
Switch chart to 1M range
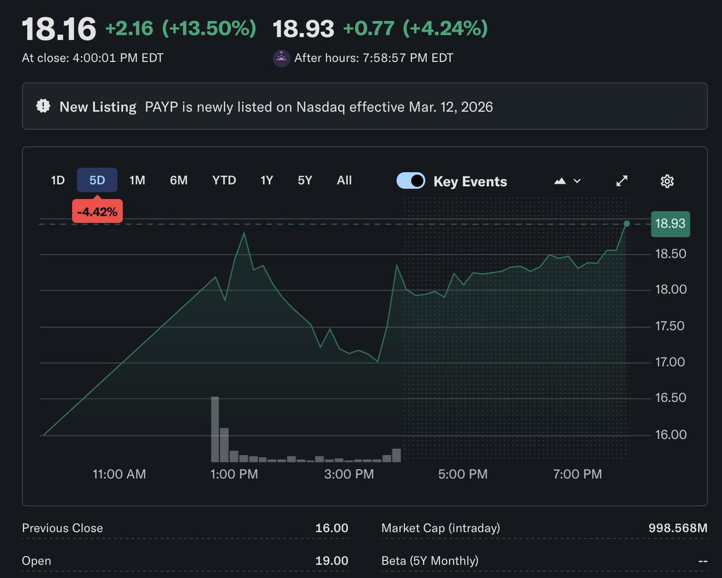tap(137, 180)
